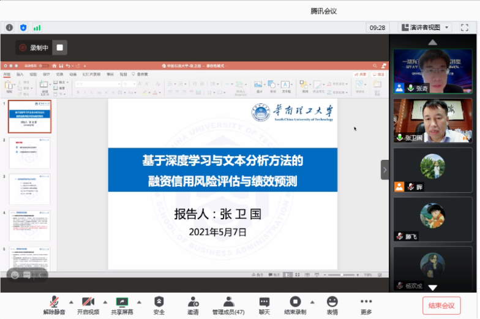Open the 安全 security shield icon
Image resolution: width=480 pixels, height=319 pixels.
pyautogui.click(x=159, y=301)
